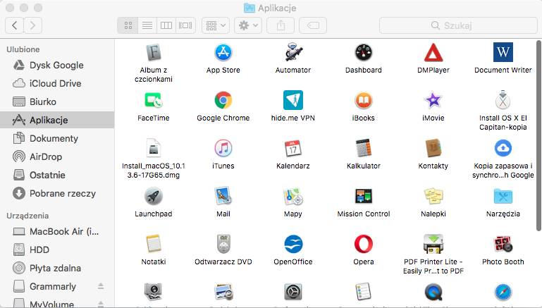
Task: Open the Dashboard application
Action: point(363,53)
